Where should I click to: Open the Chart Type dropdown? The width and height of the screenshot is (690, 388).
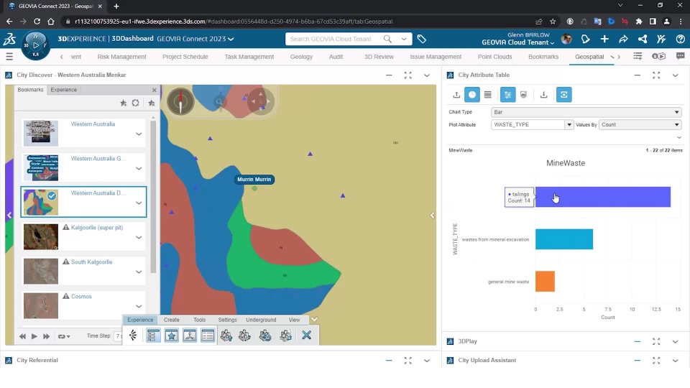(x=586, y=112)
